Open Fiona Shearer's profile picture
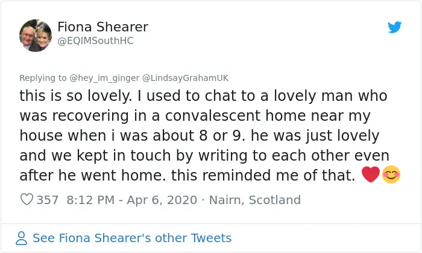Viewport: 422px width, 253px height. [x=36, y=35]
